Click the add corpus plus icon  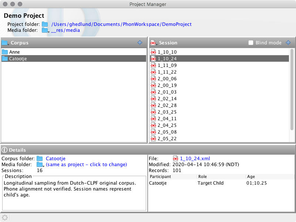tap(139, 43)
